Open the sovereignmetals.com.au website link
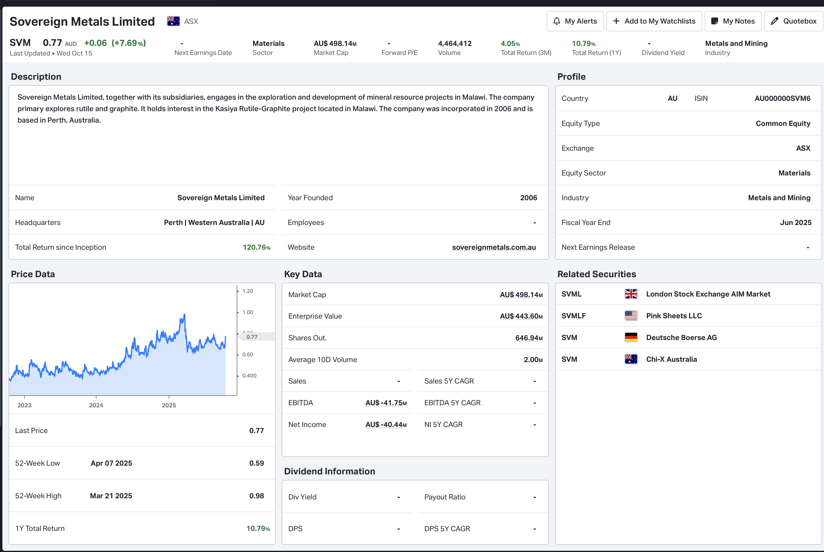The image size is (824, 552). point(494,248)
